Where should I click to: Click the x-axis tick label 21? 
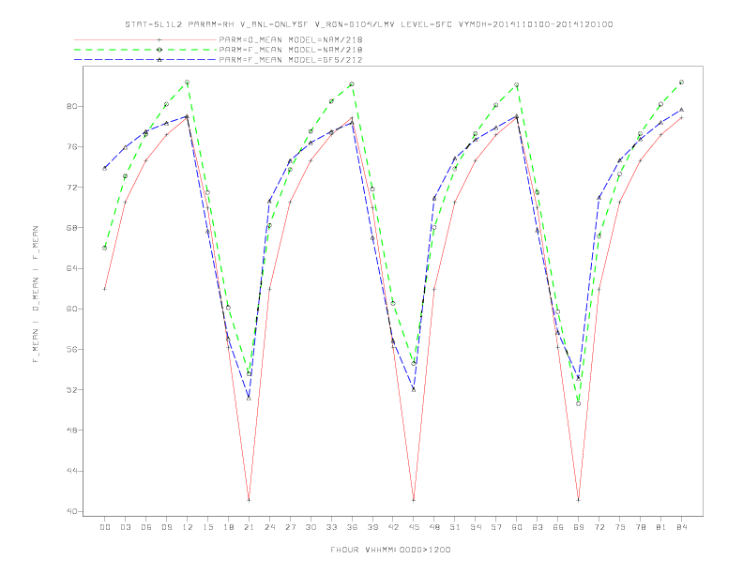[249, 527]
